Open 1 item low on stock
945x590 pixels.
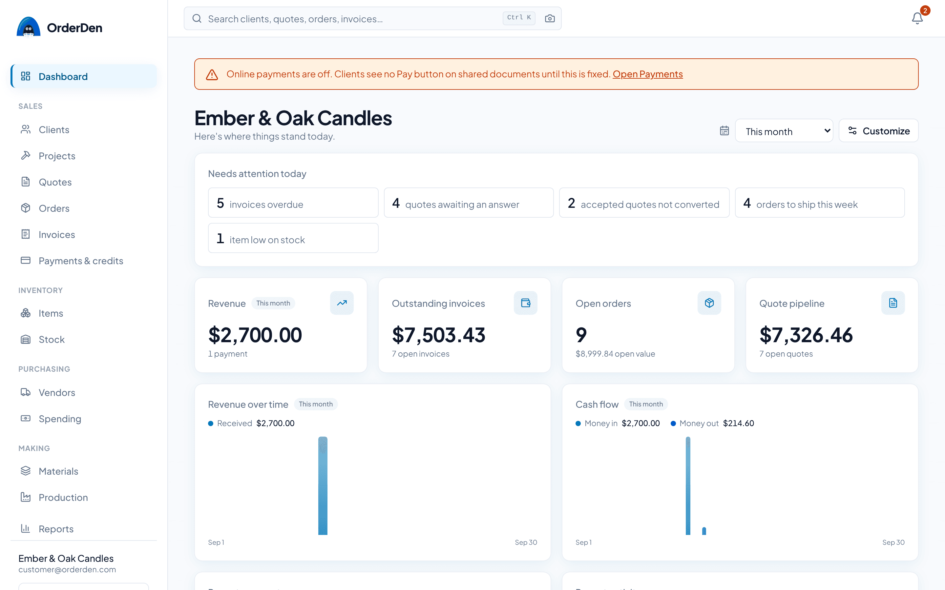pos(293,238)
